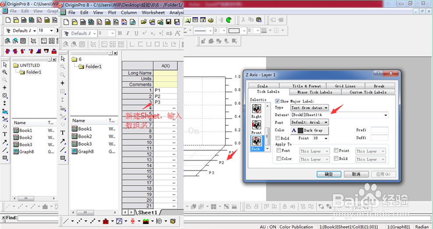Enable Apply To Color checkbox
Screen dimensions: 433x229
[279, 158]
